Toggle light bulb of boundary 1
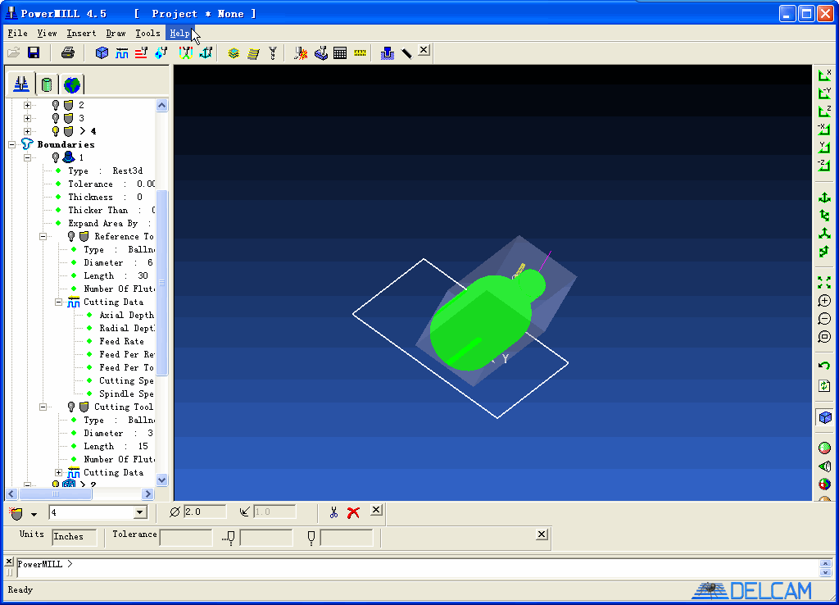Viewport: 839px width, 605px height. coord(55,157)
